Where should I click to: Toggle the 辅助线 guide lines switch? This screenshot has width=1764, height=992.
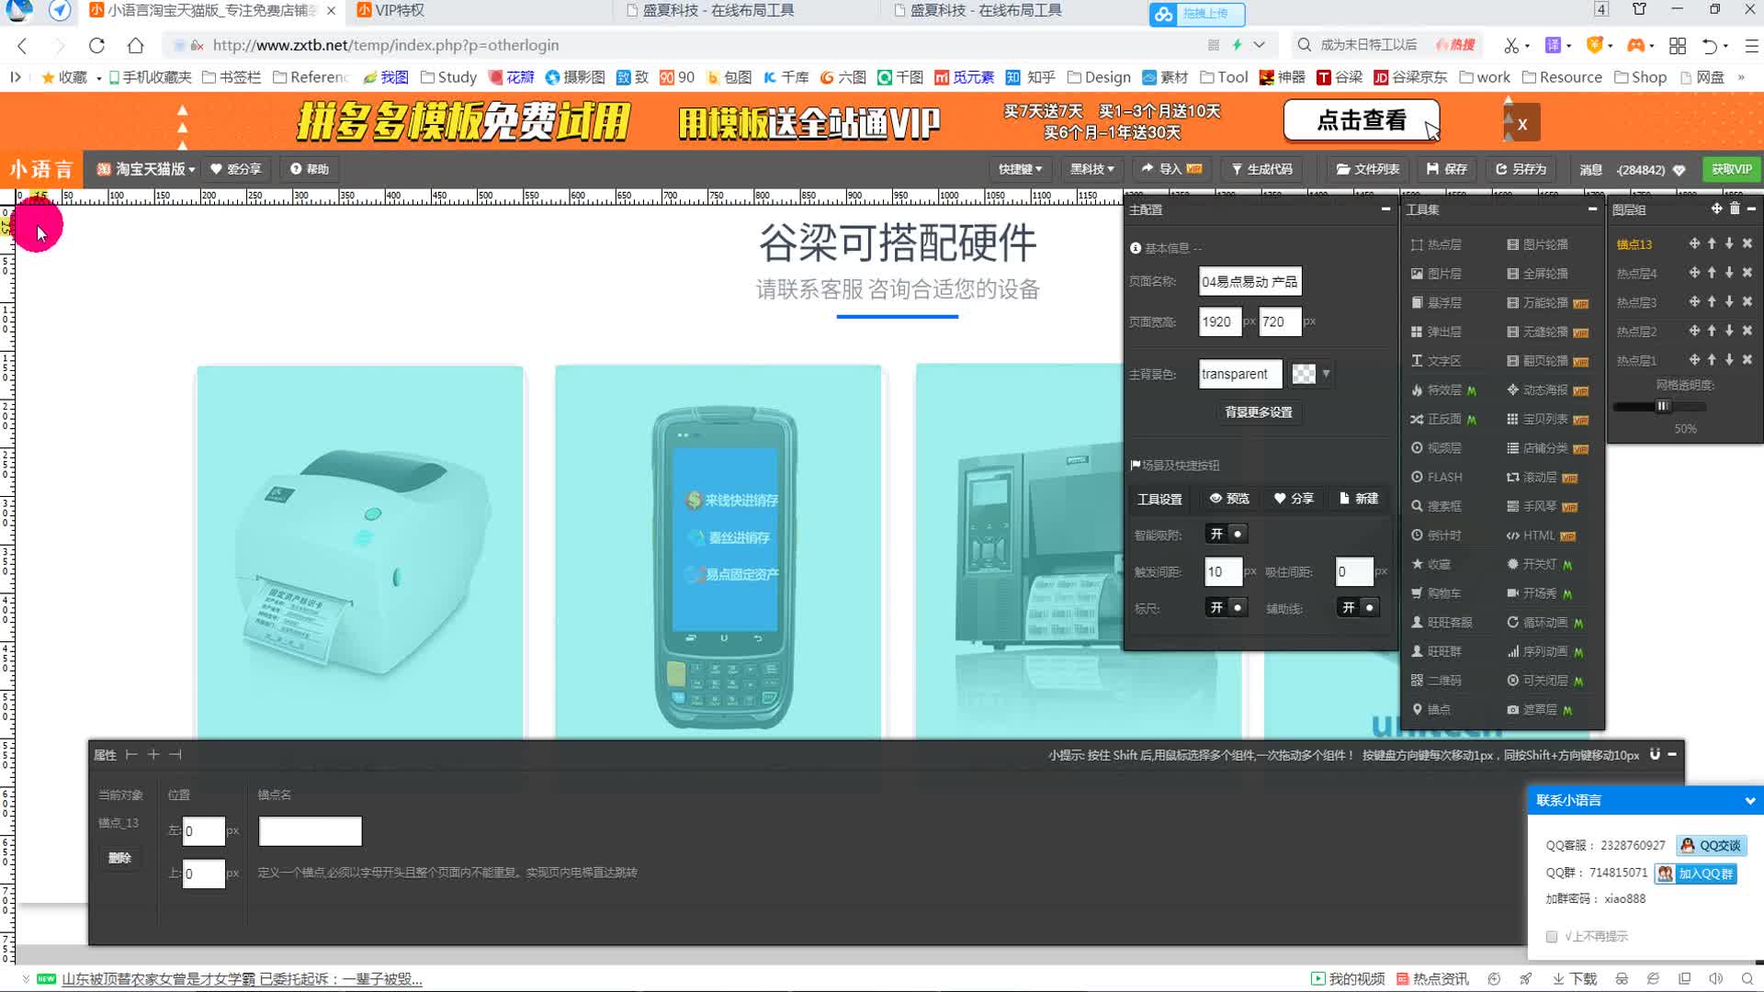(x=1358, y=607)
